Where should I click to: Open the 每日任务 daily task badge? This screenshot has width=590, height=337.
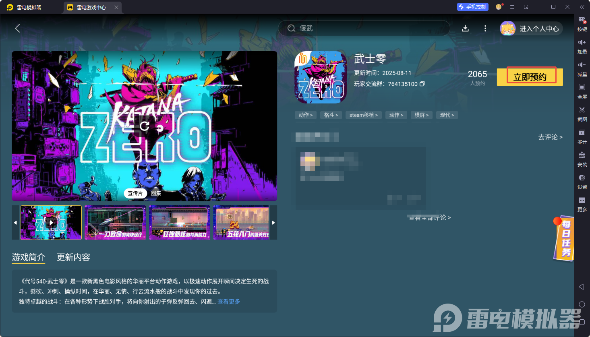pyautogui.click(x=564, y=238)
